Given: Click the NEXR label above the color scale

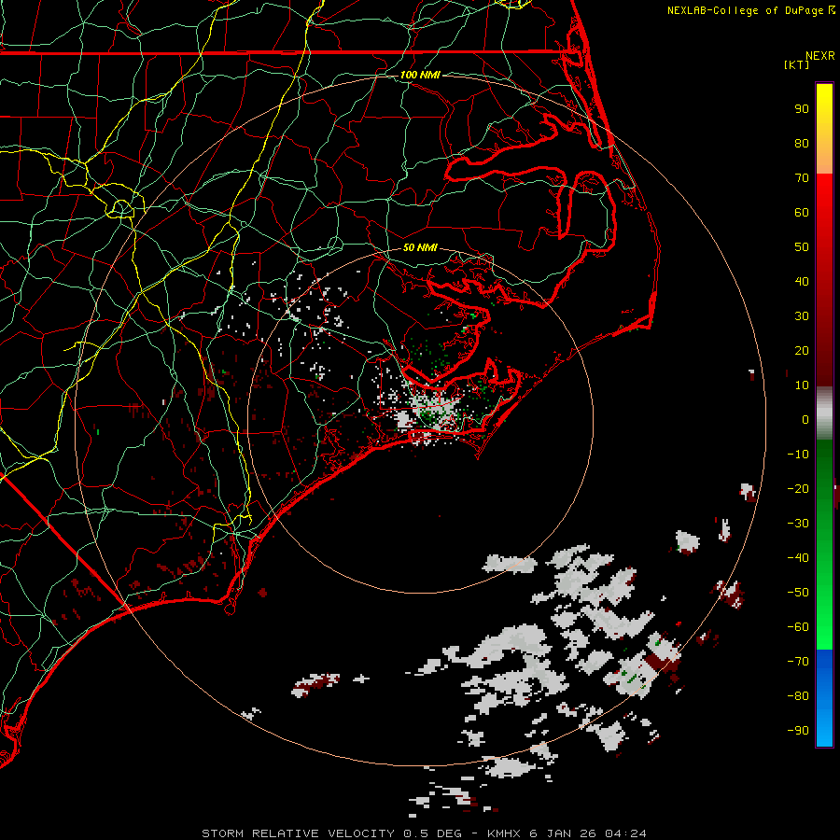Looking at the screenshot, I should 819,56.
